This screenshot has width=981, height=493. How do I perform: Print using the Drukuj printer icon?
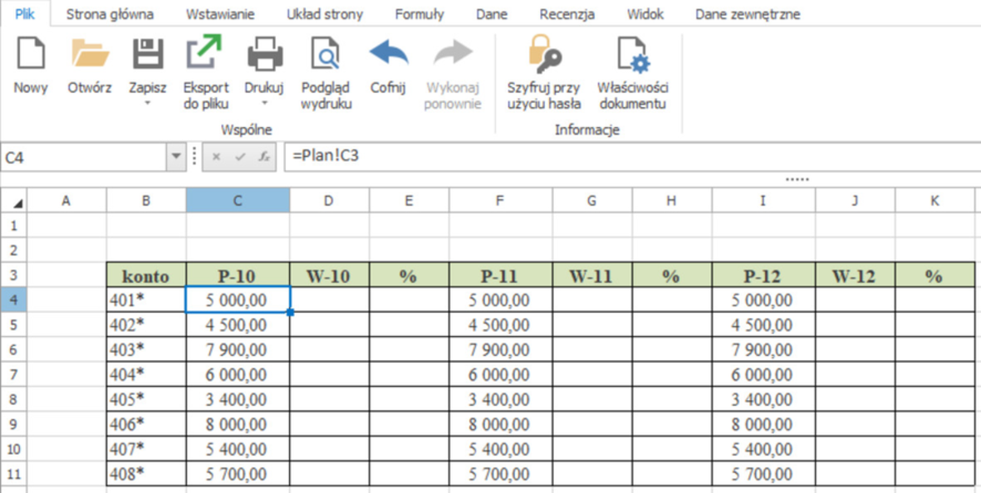[264, 56]
